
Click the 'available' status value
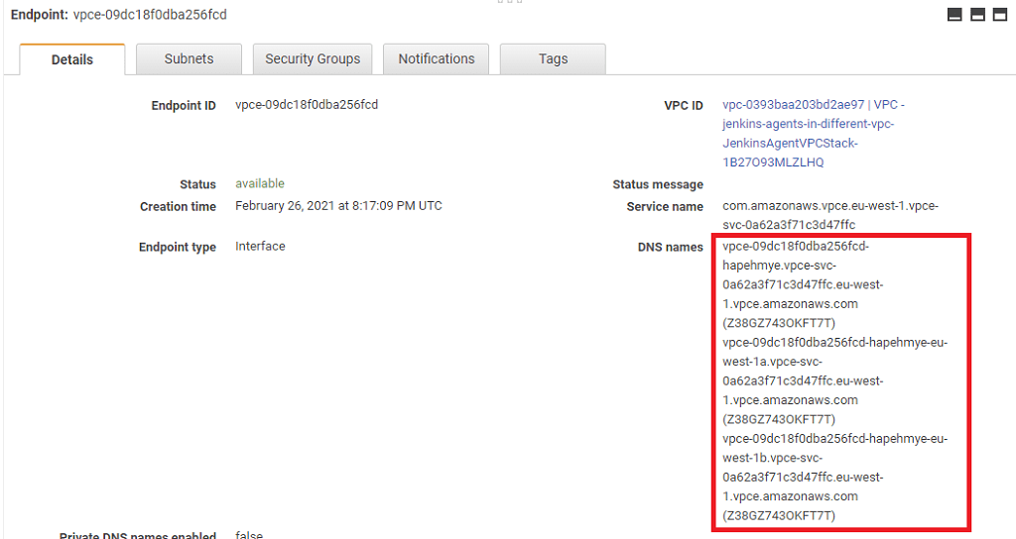(x=260, y=183)
